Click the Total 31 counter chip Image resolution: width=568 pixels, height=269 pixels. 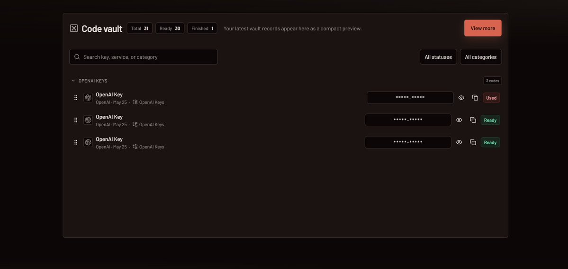pos(139,28)
